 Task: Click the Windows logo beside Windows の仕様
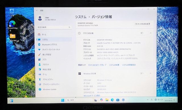[80, 73]
